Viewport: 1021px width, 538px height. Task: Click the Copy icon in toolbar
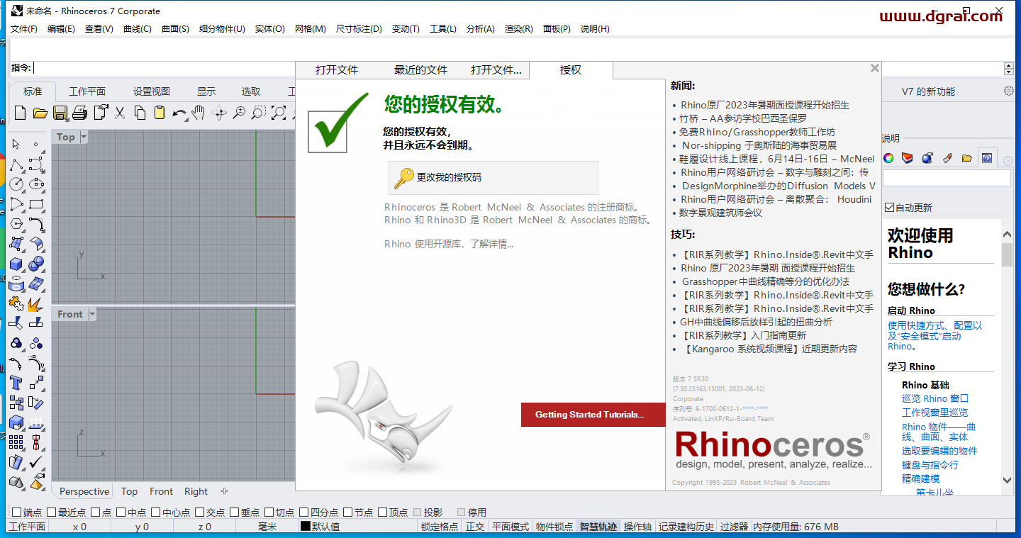click(140, 113)
